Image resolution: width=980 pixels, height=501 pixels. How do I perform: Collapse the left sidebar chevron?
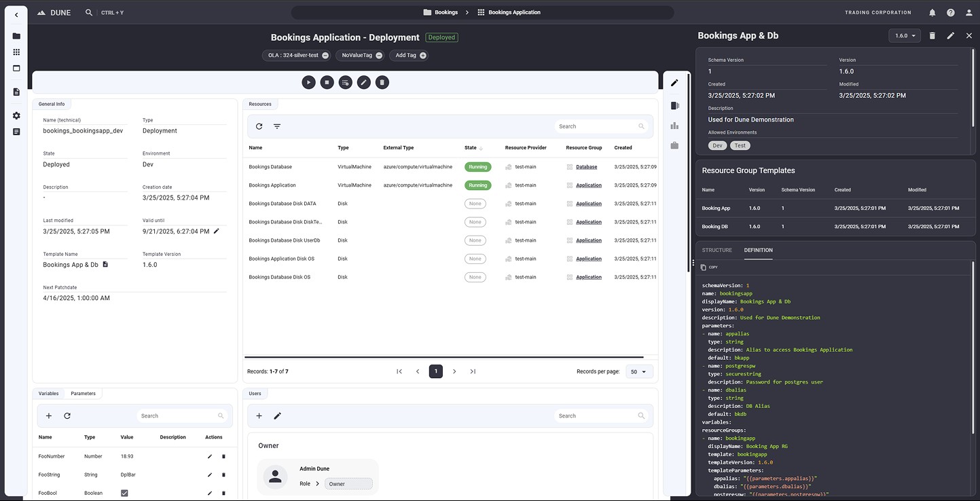16,14
